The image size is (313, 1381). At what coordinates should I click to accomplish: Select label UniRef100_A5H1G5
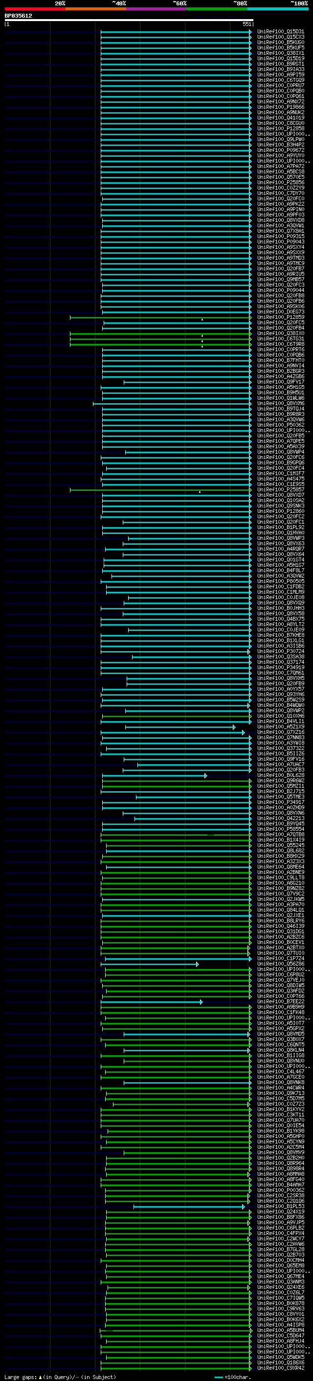coord(280,387)
